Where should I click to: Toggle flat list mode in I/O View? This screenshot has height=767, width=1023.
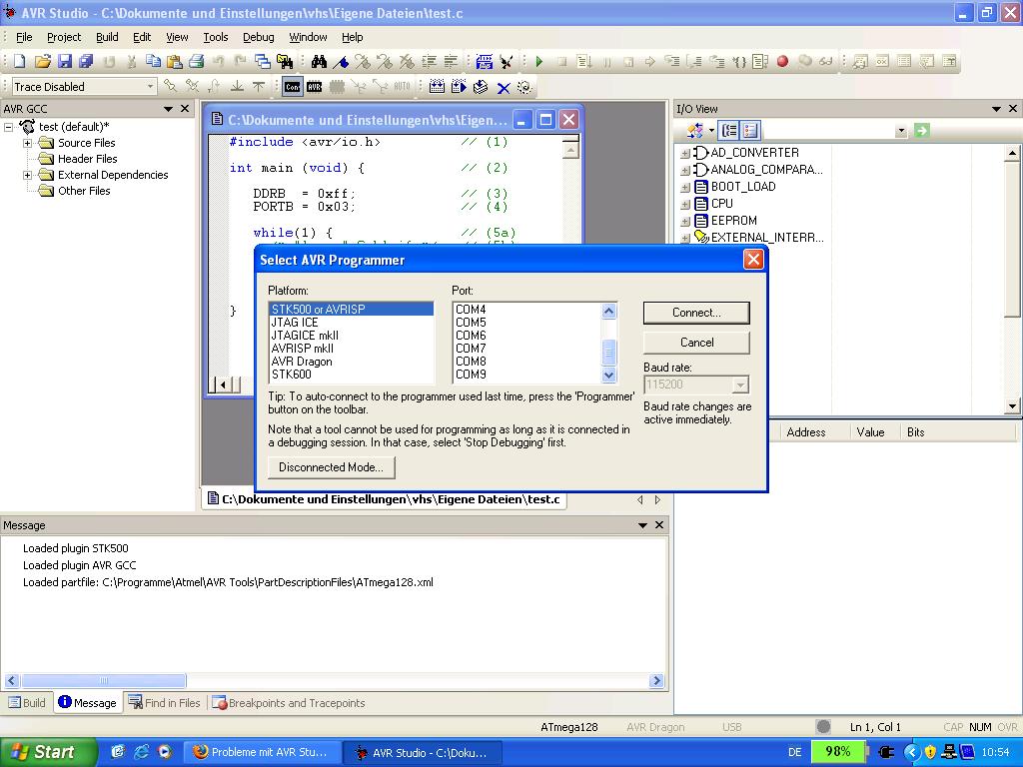click(750, 131)
